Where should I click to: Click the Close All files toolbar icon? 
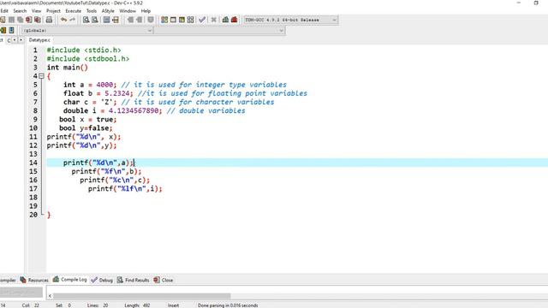point(38,20)
